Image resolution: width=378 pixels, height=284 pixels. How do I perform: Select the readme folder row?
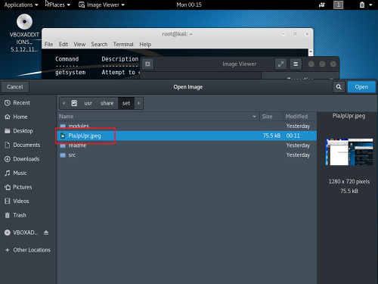(x=187, y=145)
